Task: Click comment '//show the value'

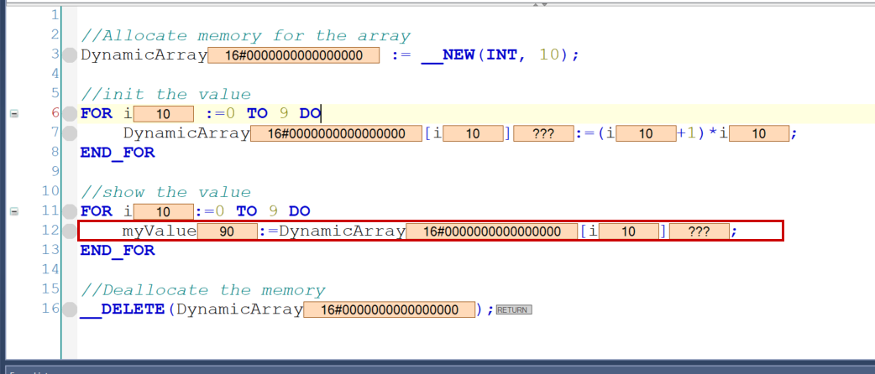Action: point(166,192)
